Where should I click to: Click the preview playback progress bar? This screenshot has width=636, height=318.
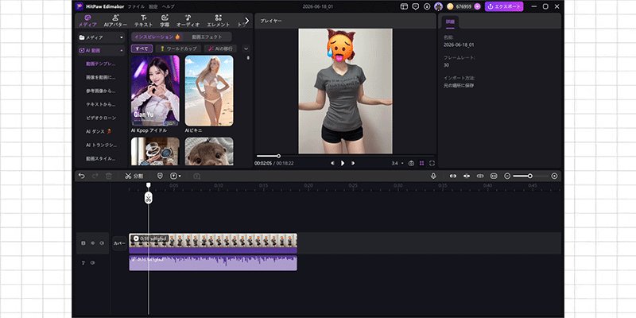[x=345, y=156]
